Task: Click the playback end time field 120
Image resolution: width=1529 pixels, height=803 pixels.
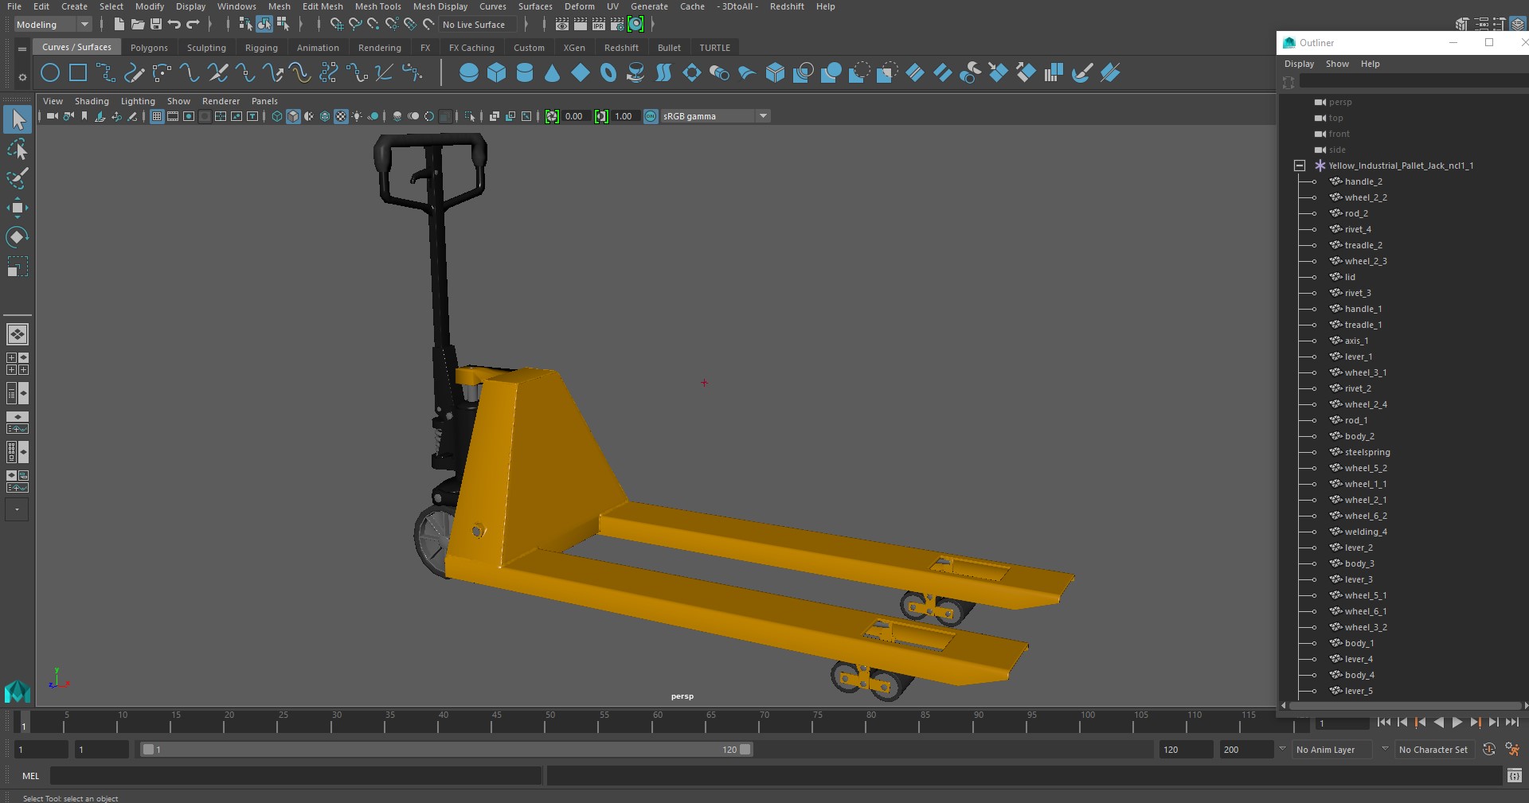Action: tap(1186, 750)
